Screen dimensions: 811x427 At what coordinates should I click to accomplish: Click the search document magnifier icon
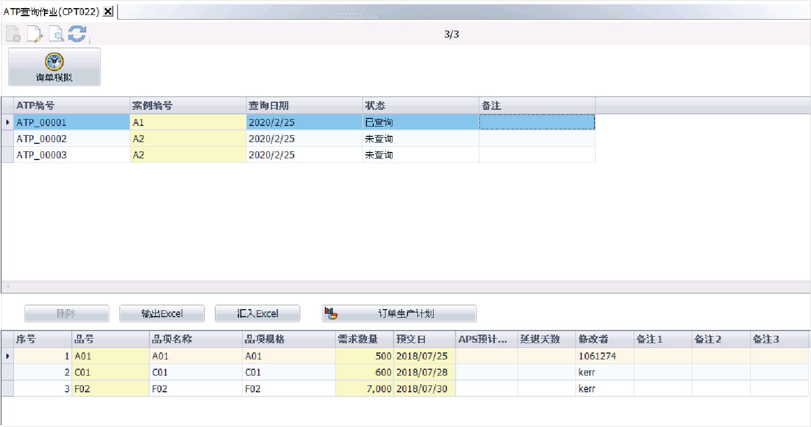pos(56,35)
